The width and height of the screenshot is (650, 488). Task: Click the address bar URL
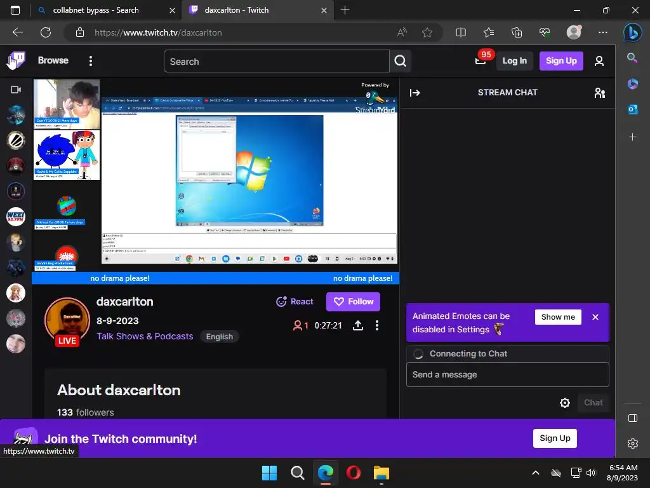158,33
